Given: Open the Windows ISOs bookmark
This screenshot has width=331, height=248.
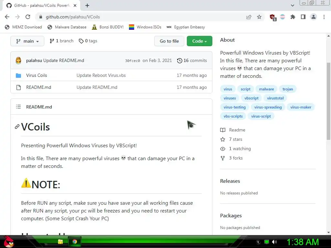Looking at the screenshot, I should click(x=145, y=27).
